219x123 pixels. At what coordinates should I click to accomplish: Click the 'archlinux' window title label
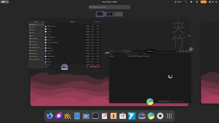(150, 51)
